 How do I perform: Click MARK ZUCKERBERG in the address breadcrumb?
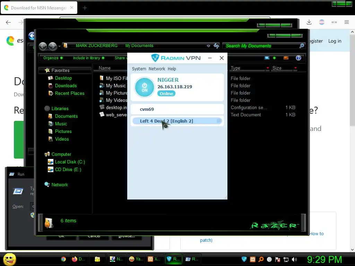(97, 46)
